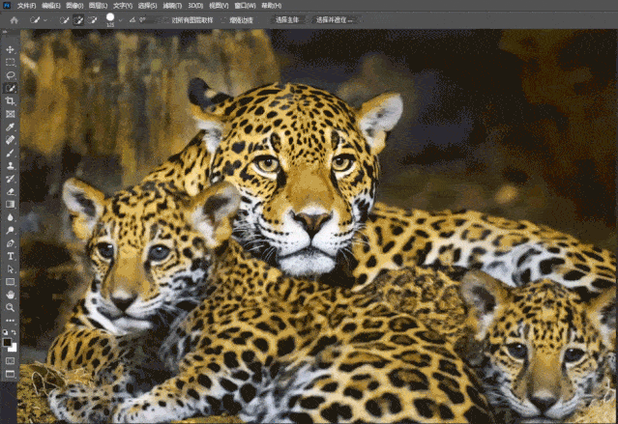Viewport: 618px width, 424px height.
Task: Select the Blur tool
Action: [x=11, y=217]
